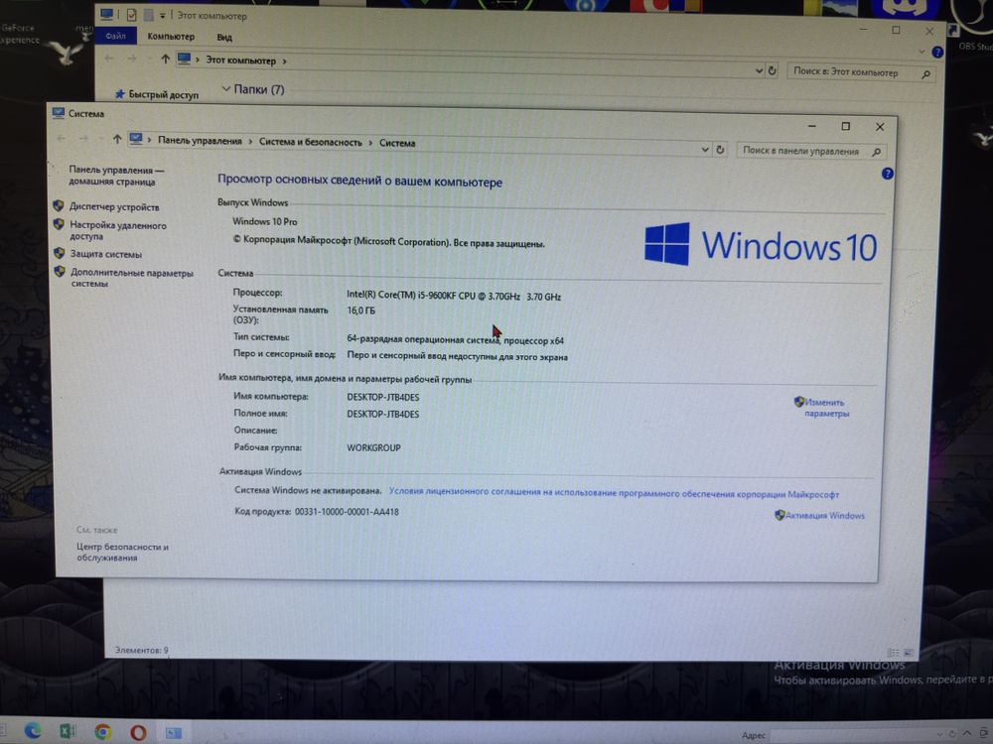
Task: Click the computer name DESKTOP-JTB4DES value
Action: pos(382,398)
